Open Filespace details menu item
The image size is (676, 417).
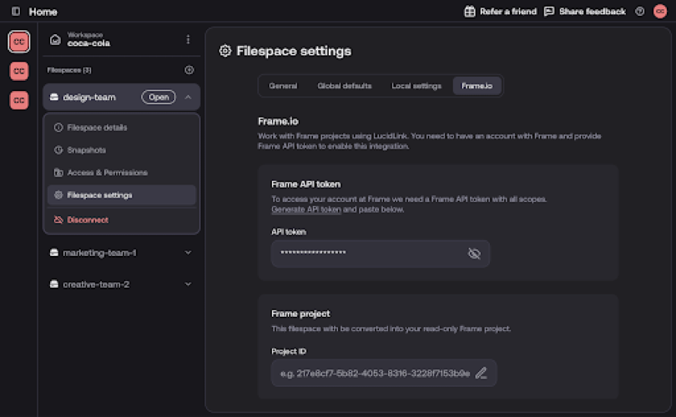click(122, 128)
